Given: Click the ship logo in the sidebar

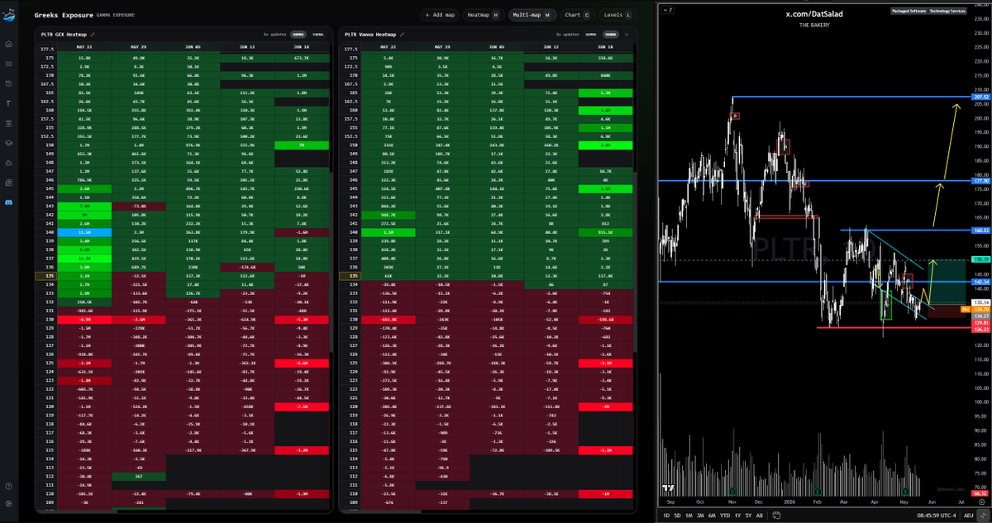Looking at the screenshot, I should point(7,15).
